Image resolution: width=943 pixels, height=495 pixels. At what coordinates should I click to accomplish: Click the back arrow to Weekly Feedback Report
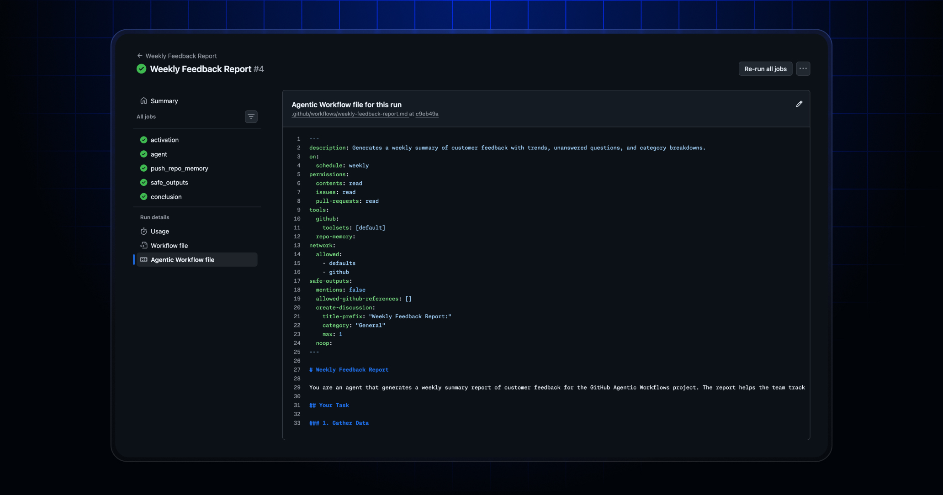[x=140, y=56]
